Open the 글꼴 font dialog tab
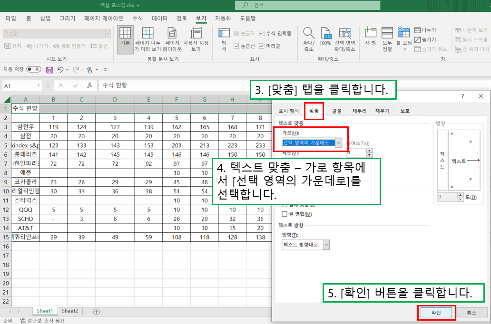The width and height of the screenshot is (491, 324). (337, 111)
